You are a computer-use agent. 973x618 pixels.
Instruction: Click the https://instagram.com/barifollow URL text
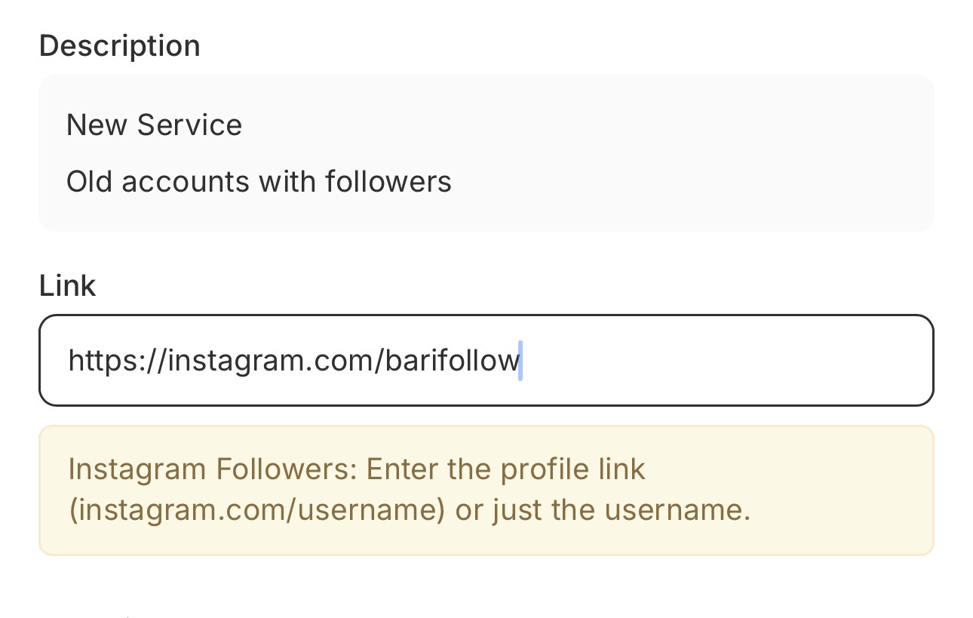click(x=294, y=360)
